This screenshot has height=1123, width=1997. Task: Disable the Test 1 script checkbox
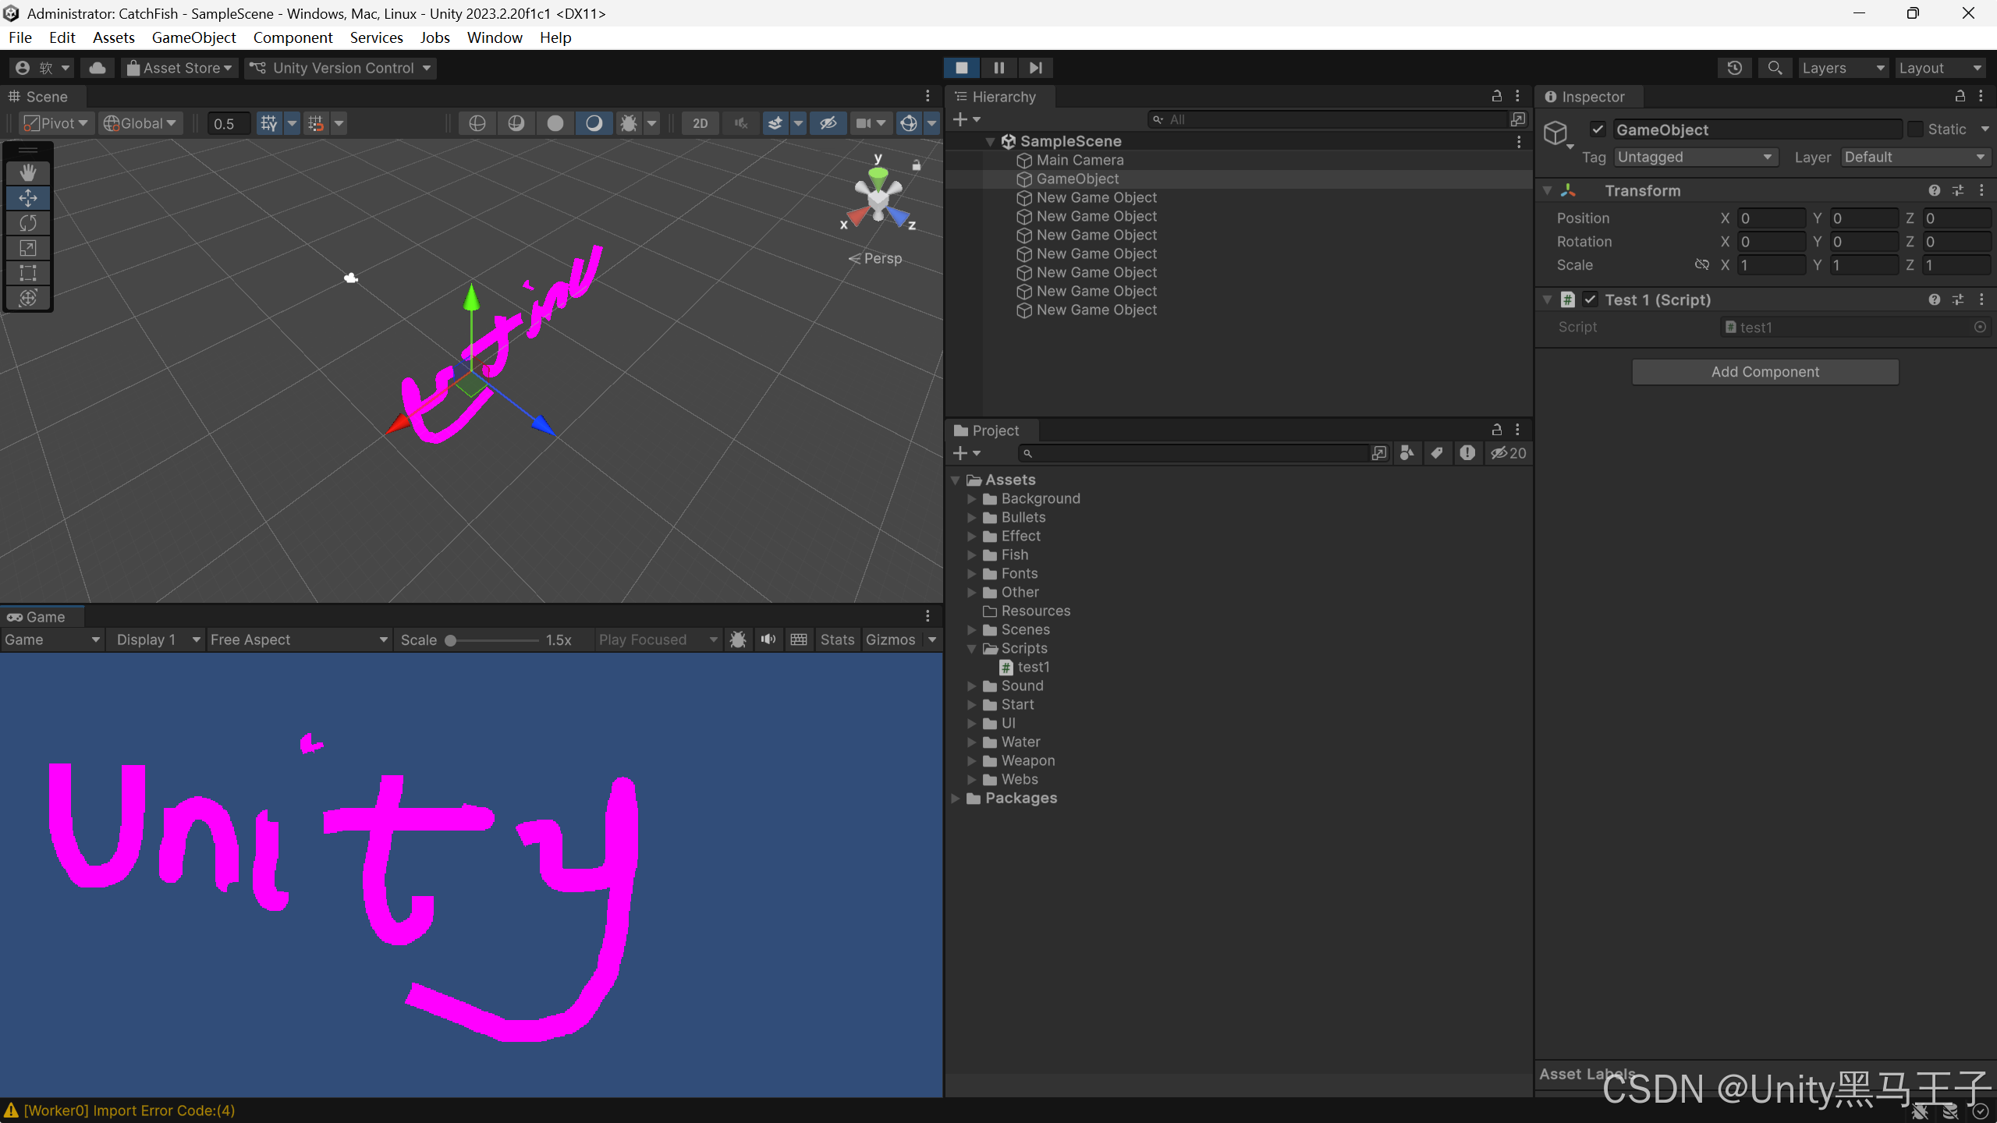[1590, 299]
